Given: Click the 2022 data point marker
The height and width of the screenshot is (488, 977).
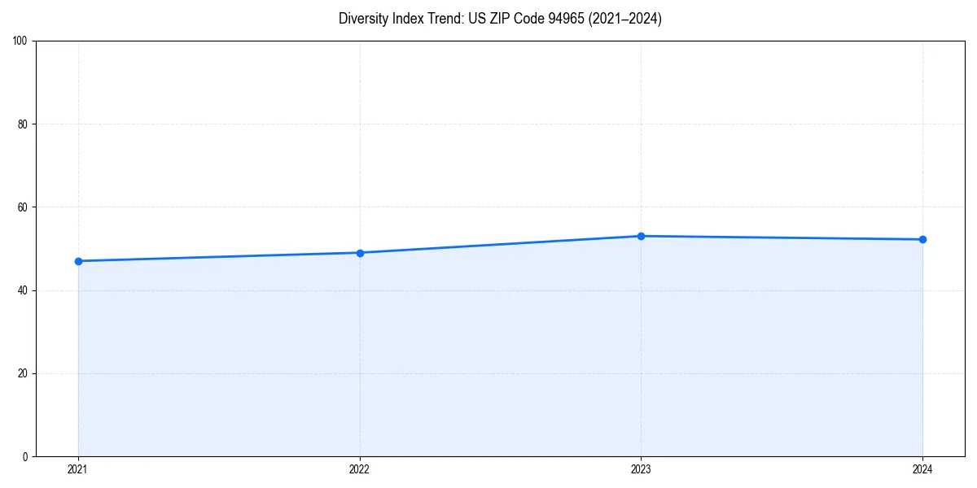Looking at the screenshot, I should pos(359,252).
